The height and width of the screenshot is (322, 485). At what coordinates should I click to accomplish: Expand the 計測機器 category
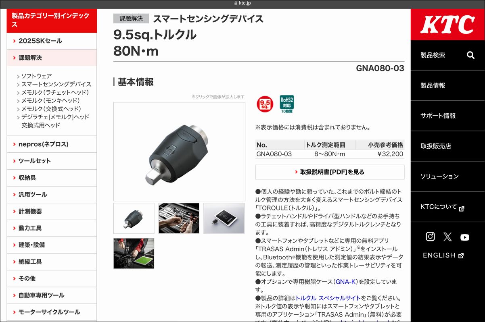[52, 211]
